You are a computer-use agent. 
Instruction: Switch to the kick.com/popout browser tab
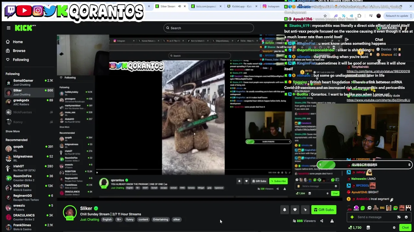pyautogui.click(x=206, y=6)
